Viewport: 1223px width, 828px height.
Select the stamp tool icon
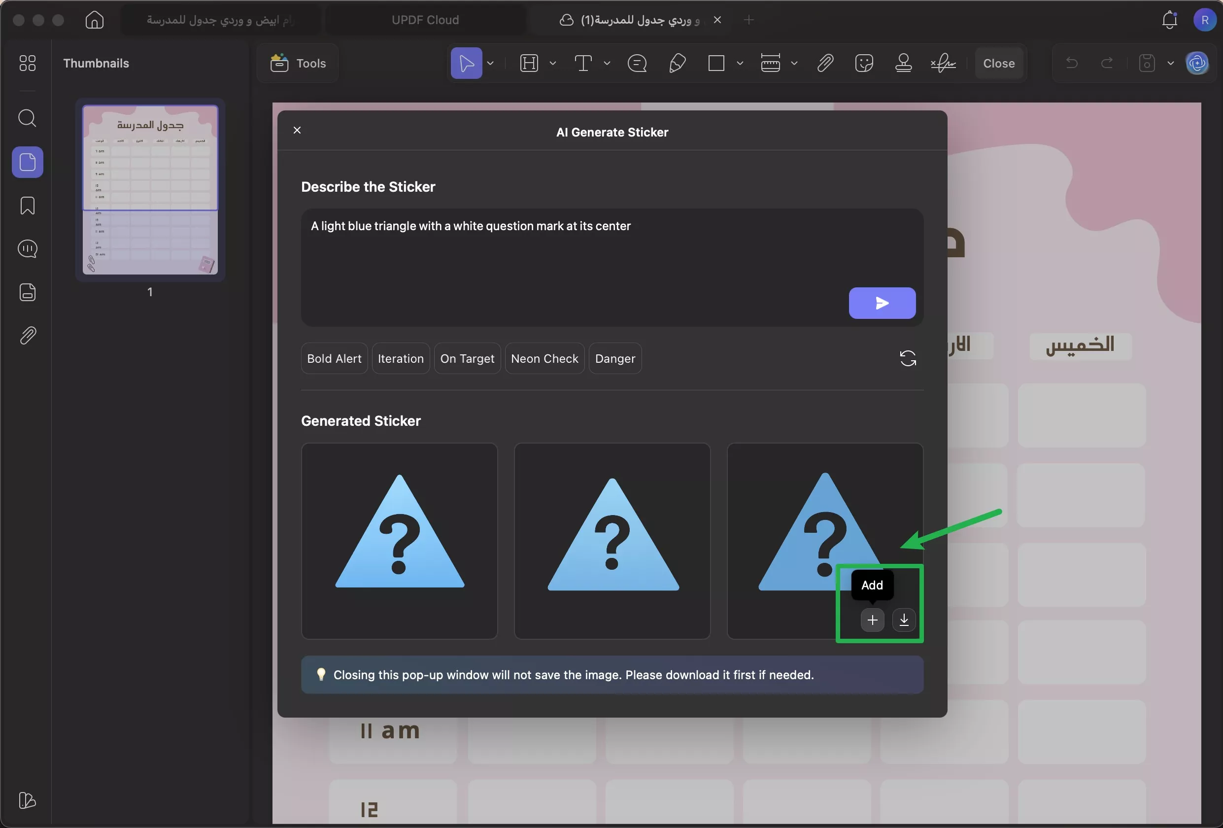click(x=903, y=63)
